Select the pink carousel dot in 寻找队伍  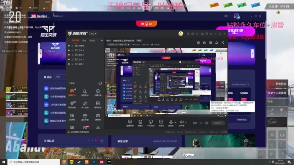click(x=96, y=140)
